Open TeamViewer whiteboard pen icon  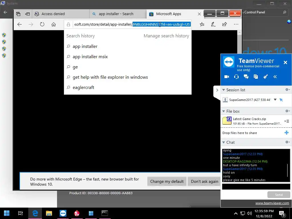tap(265, 77)
